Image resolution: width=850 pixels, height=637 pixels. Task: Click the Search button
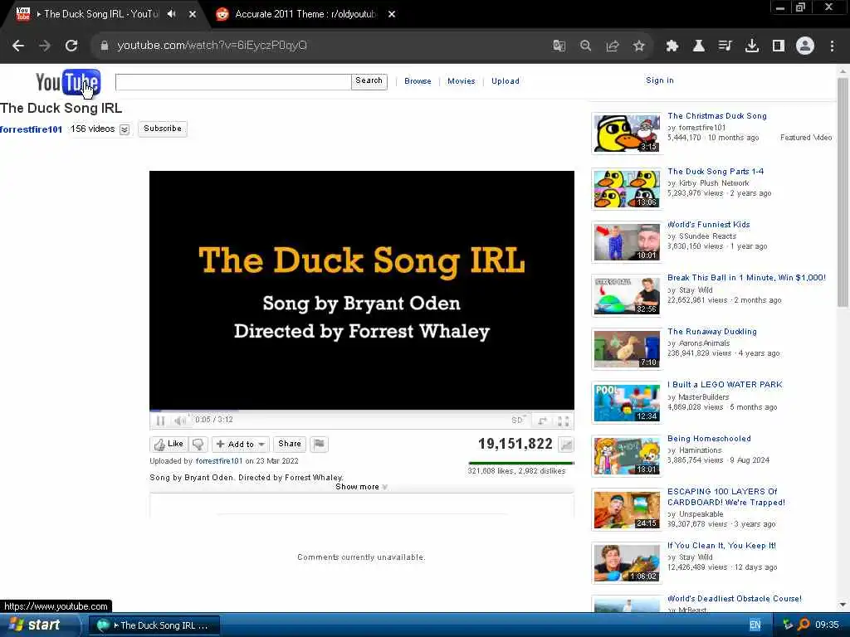(369, 82)
